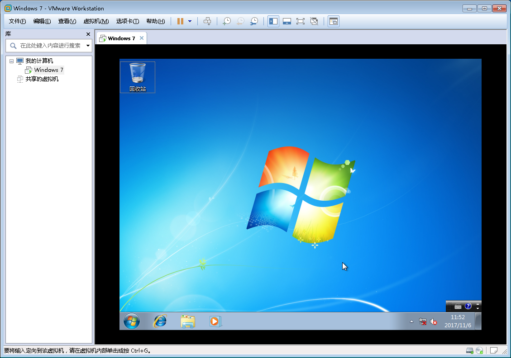This screenshot has width=511, height=358.
Task: Open the 选项卡(T) menu
Action: tap(128, 21)
